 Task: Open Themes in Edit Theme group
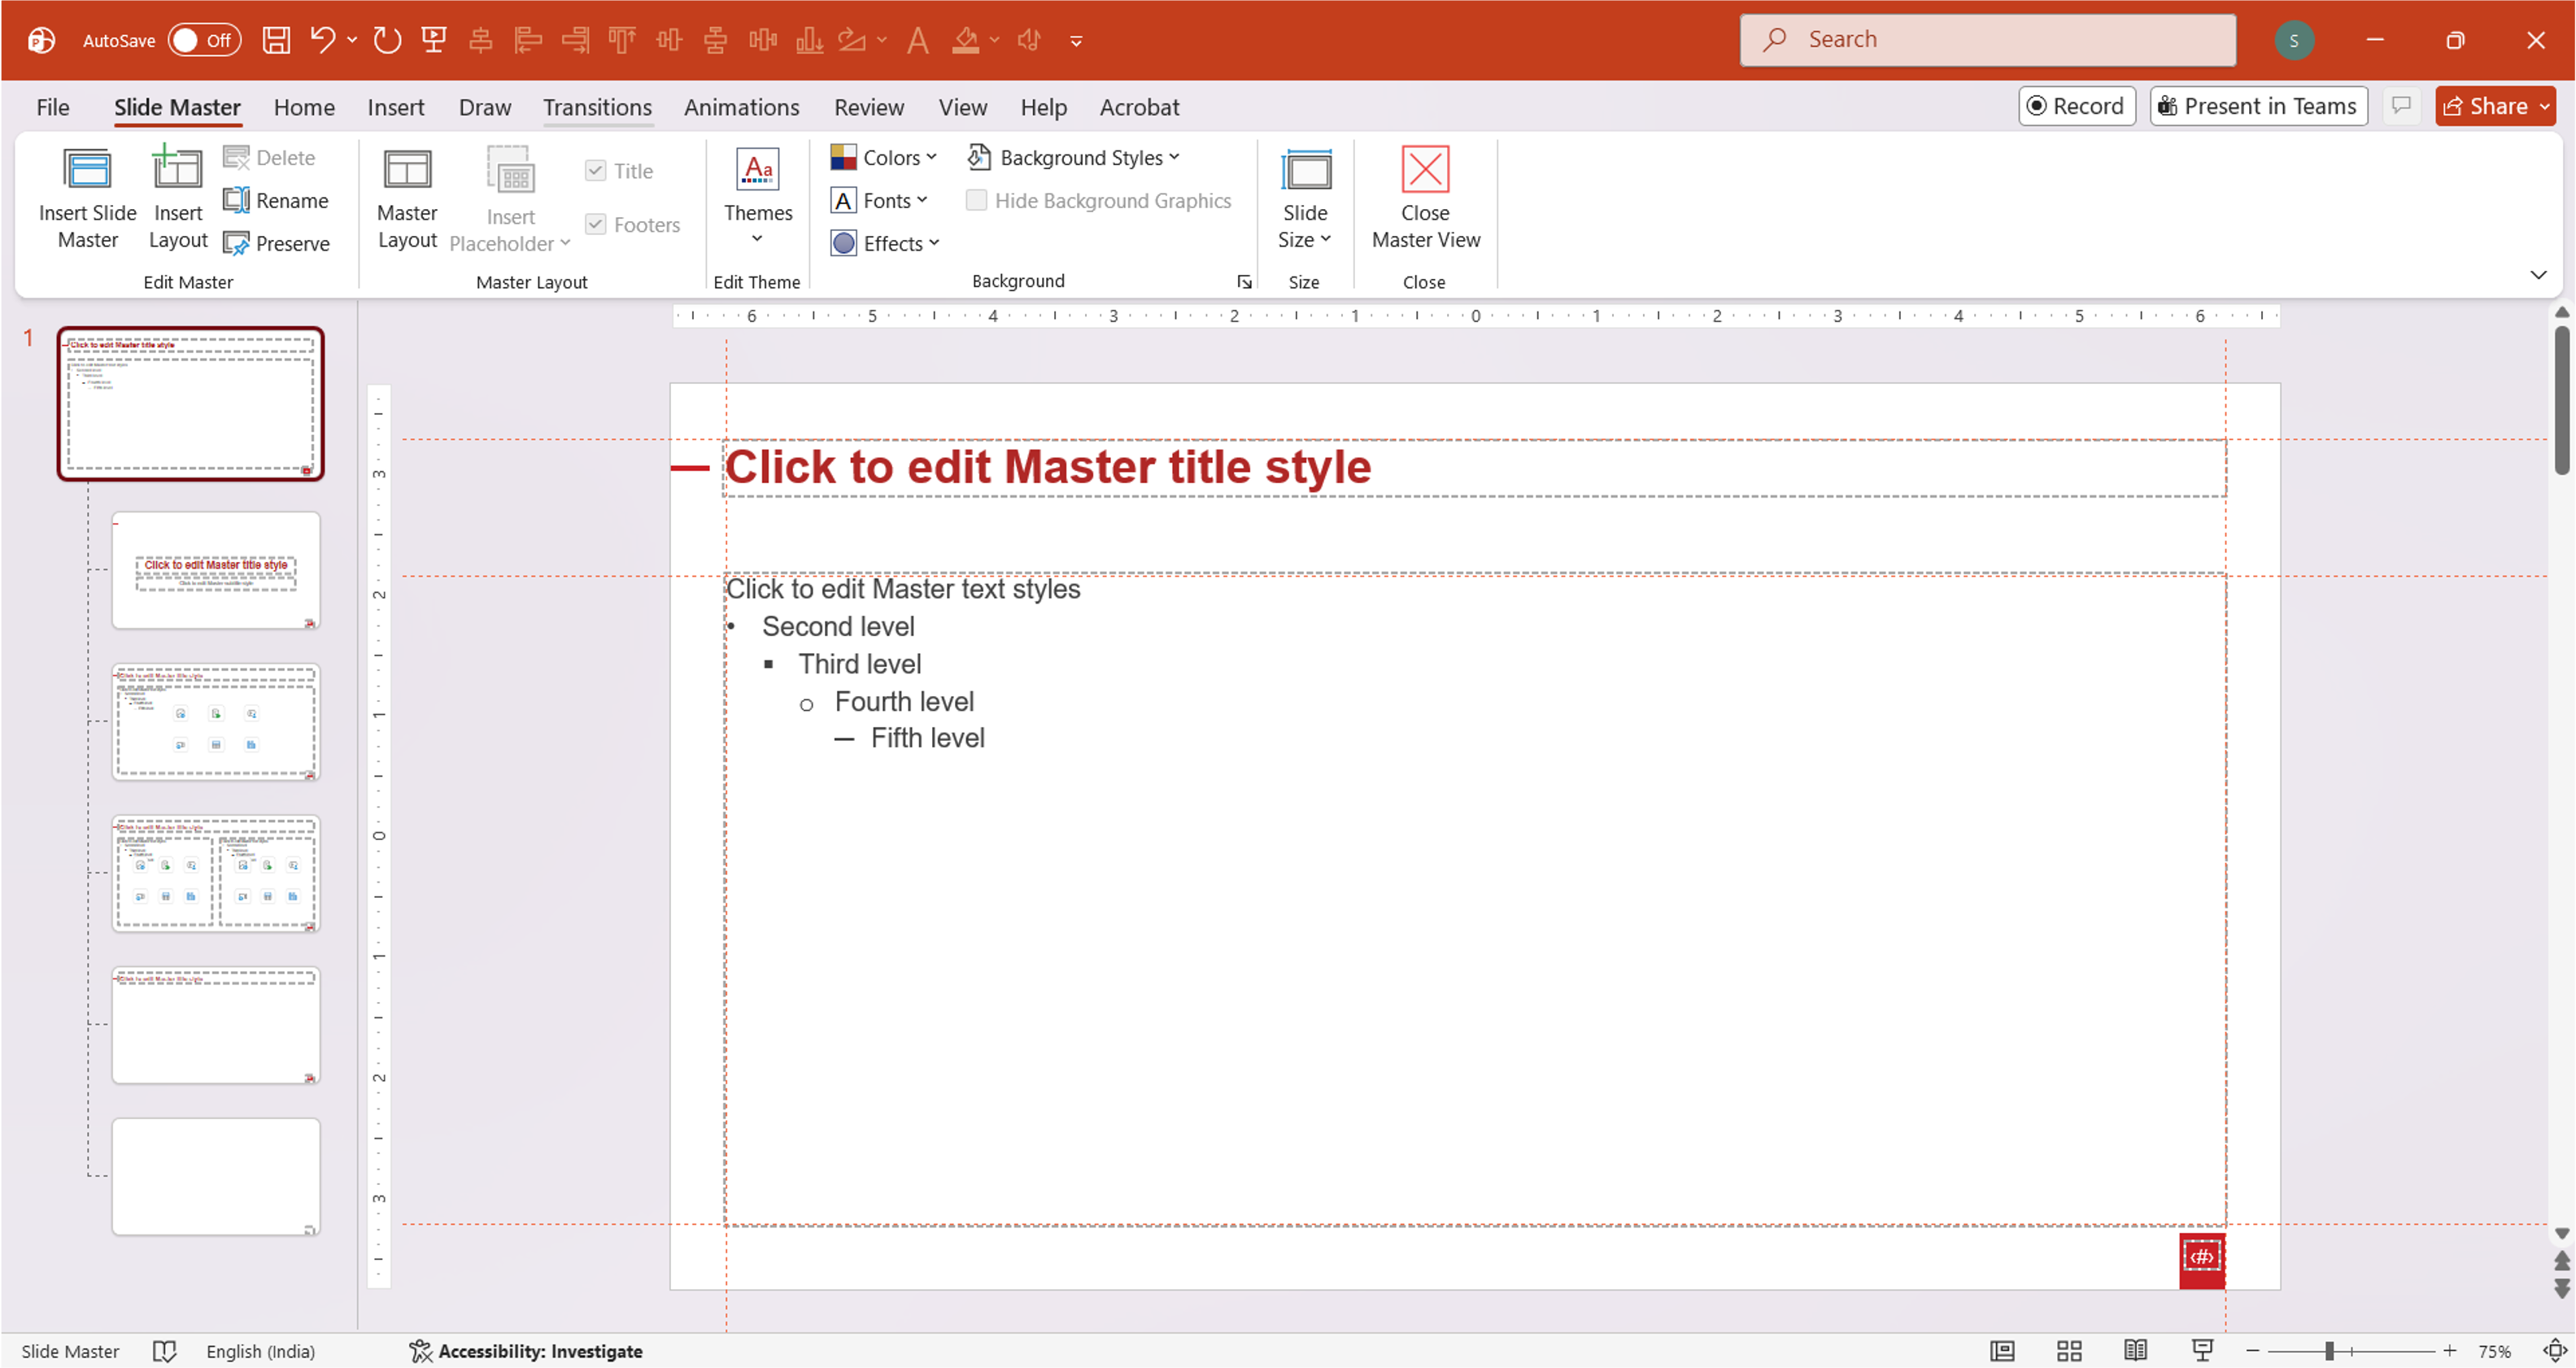pyautogui.click(x=757, y=195)
